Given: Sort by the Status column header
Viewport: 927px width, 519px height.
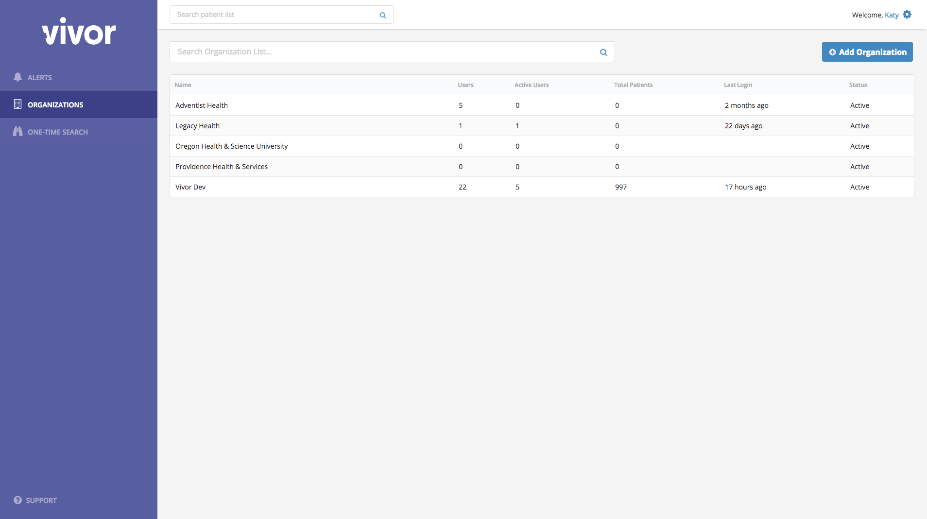Looking at the screenshot, I should (858, 85).
